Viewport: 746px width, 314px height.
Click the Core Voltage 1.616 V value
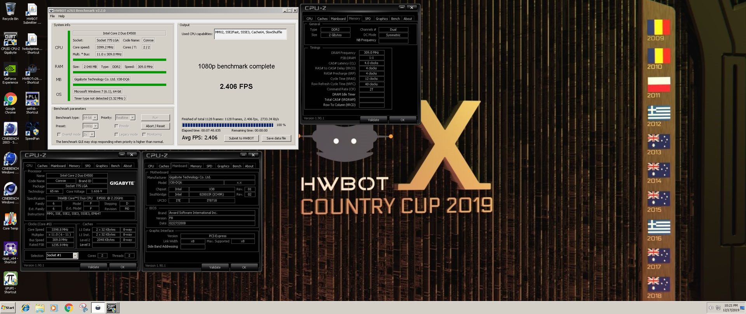point(97,191)
